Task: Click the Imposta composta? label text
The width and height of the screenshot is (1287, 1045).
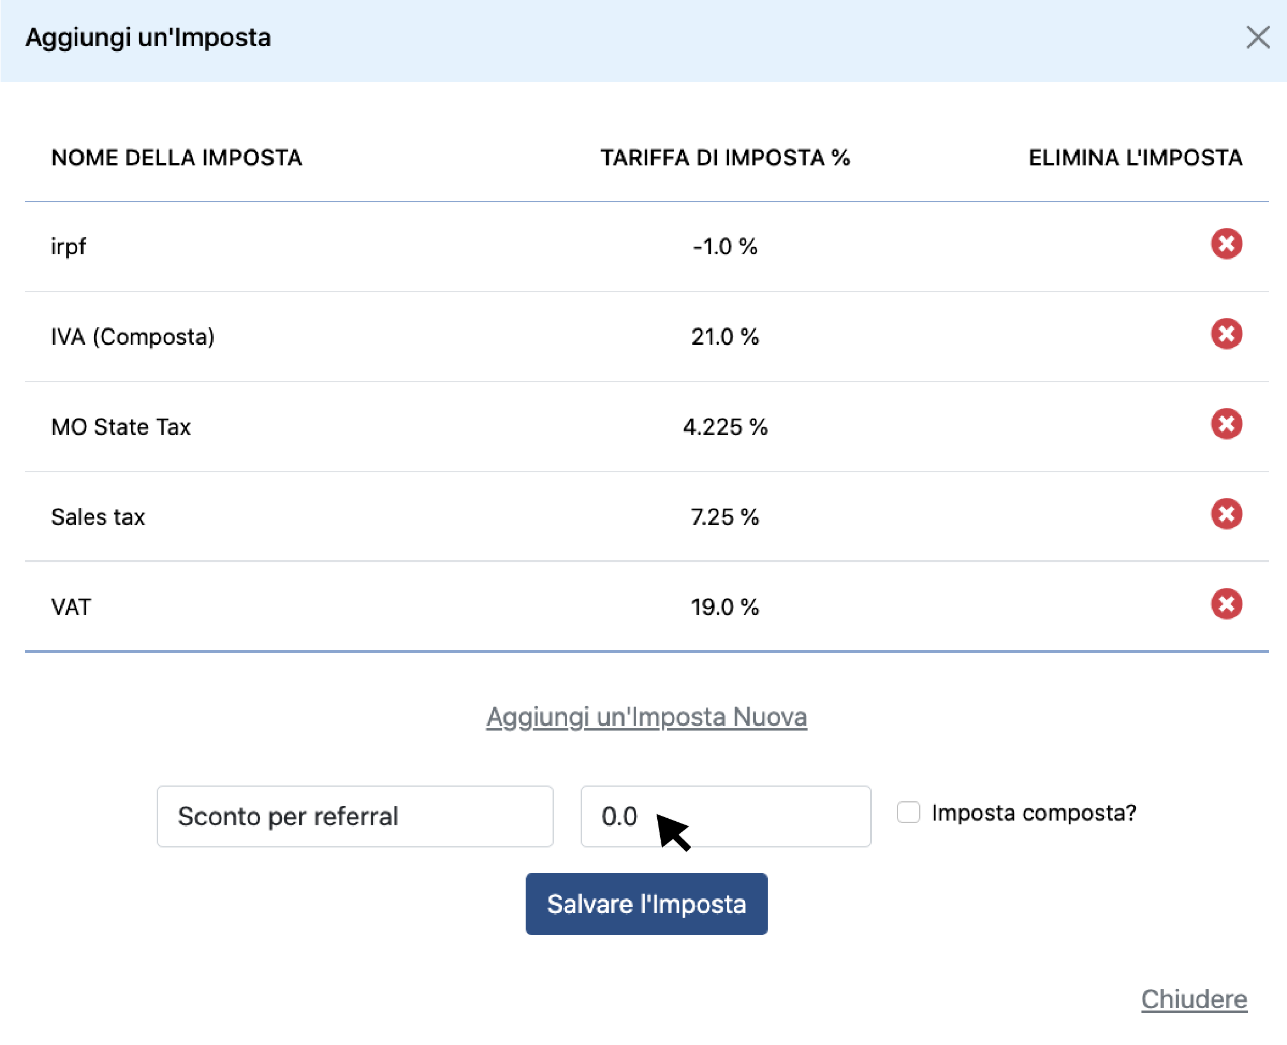Action: coord(1034,812)
